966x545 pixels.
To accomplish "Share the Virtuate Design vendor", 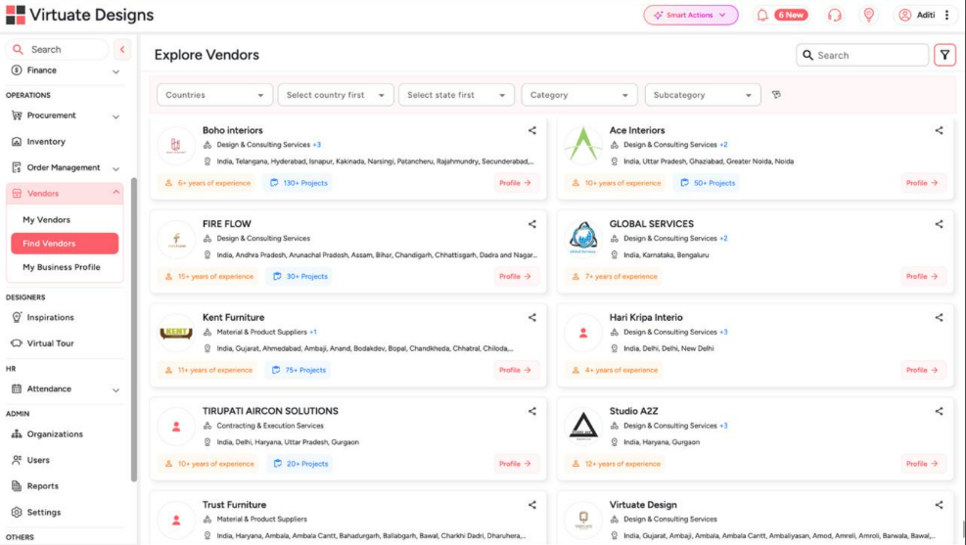I will click(939, 505).
